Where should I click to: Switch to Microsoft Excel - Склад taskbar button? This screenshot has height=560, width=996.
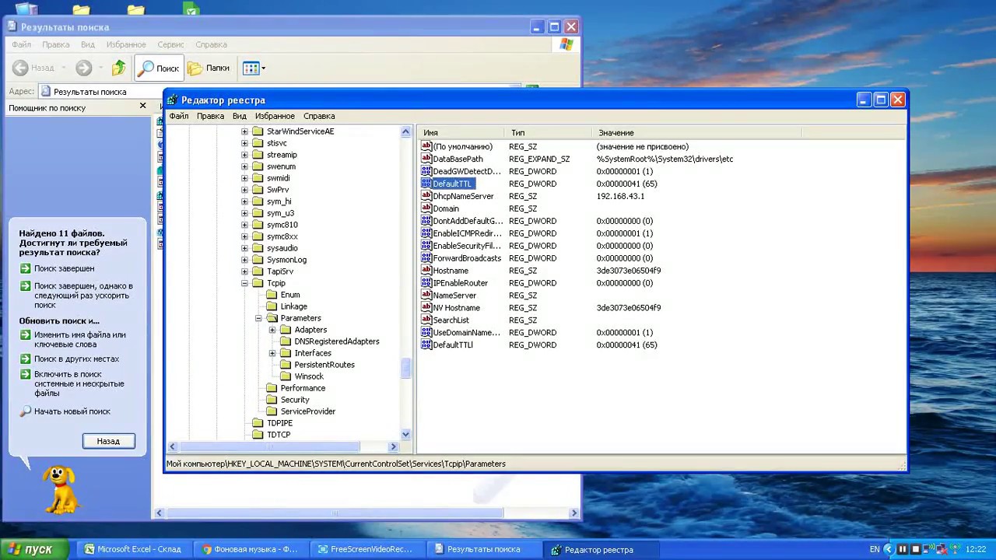(x=133, y=549)
